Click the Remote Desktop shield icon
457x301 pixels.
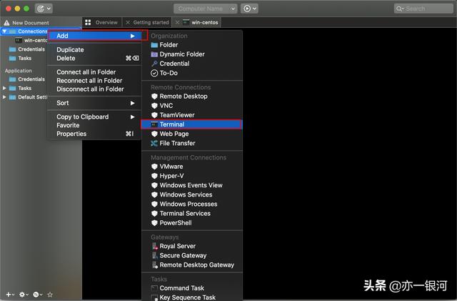(154, 97)
